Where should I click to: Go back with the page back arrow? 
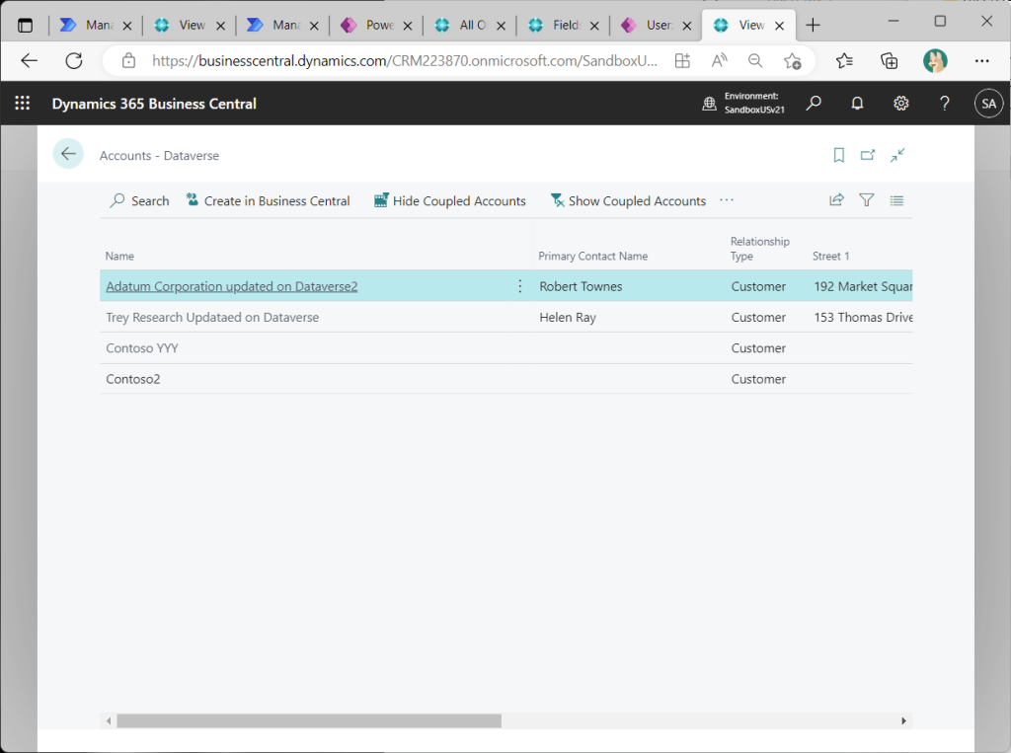point(68,153)
